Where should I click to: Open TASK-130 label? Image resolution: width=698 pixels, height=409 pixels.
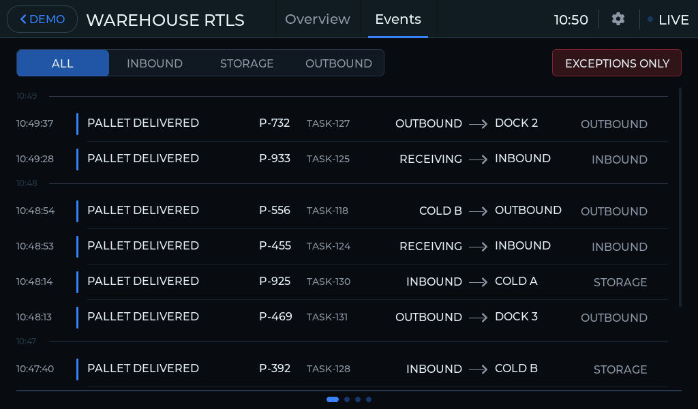coord(329,282)
